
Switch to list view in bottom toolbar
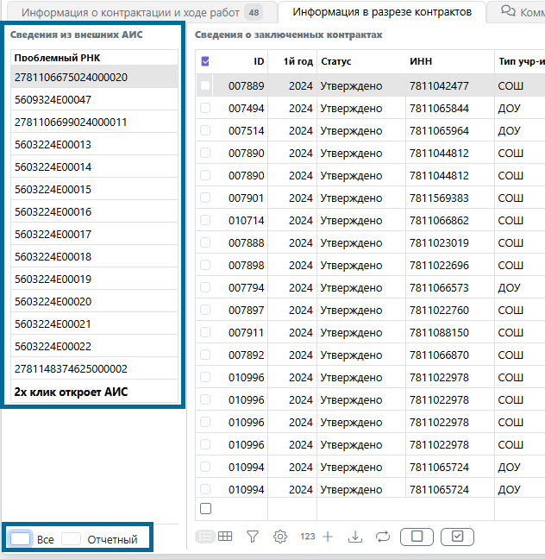tap(205, 537)
